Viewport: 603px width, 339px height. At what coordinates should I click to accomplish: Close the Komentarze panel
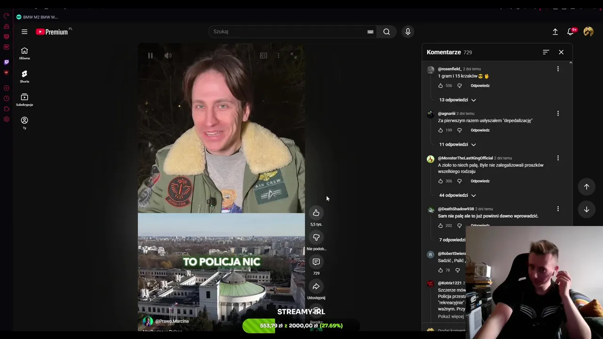pos(561,52)
